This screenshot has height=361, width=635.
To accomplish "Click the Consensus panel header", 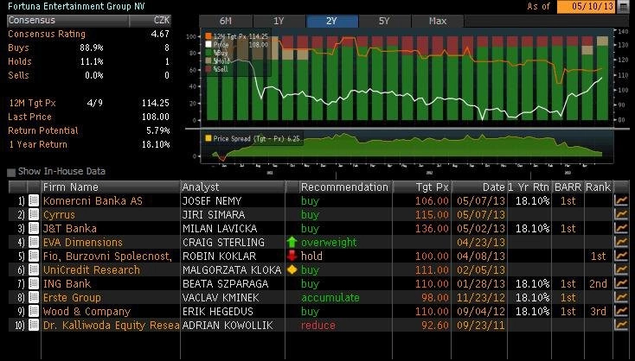I will pos(67,20).
